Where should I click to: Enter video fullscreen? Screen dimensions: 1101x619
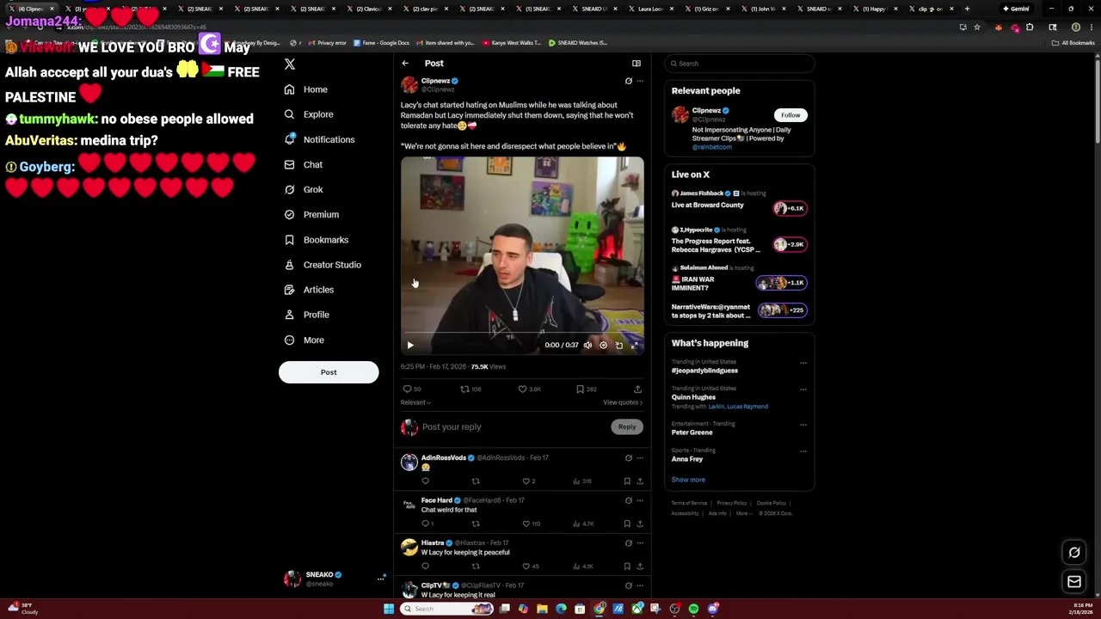(x=635, y=345)
